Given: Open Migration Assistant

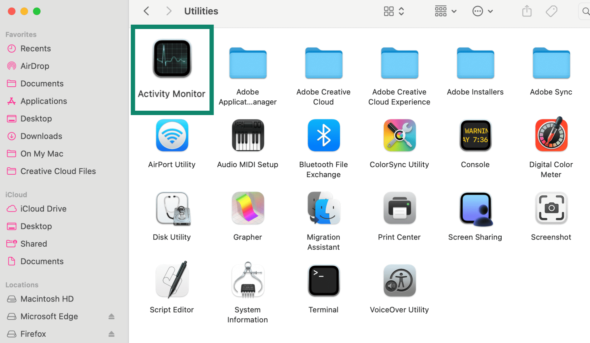Looking at the screenshot, I should pyautogui.click(x=323, y=208).
